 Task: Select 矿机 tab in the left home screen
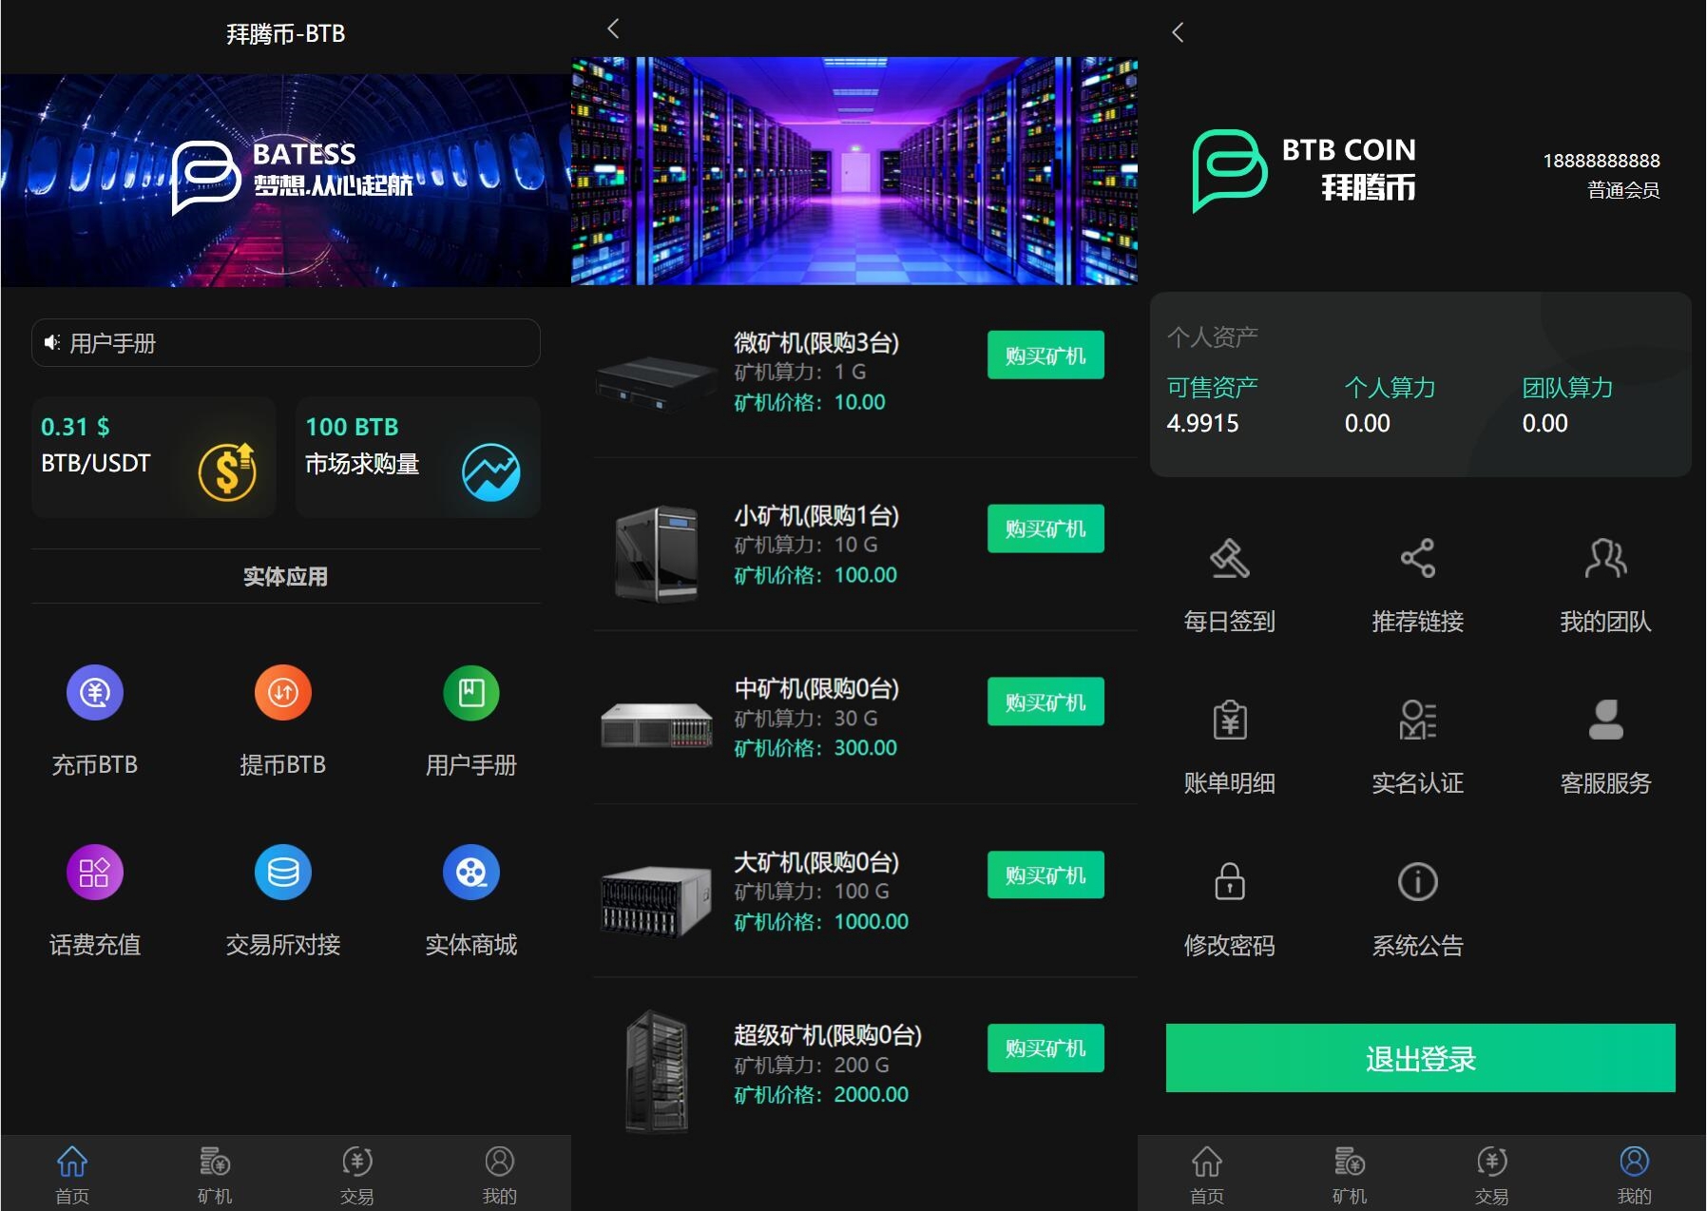tap(215, 1174)
